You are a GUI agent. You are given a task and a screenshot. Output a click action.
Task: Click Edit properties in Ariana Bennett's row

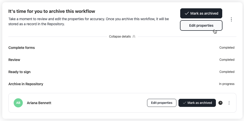[162, 103]
